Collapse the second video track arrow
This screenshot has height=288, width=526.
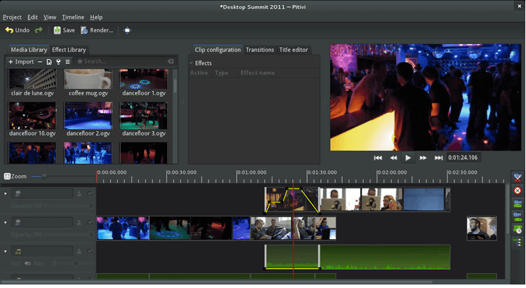click(x=6, y=222)
